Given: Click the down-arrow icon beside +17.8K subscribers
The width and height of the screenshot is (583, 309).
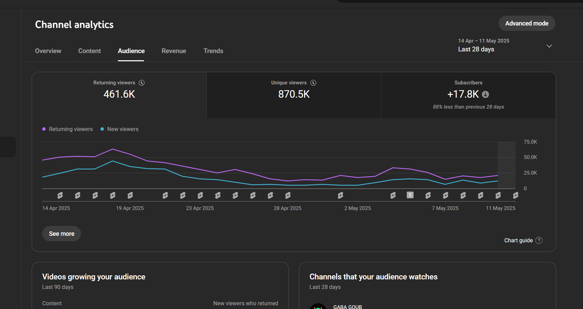Looking at the screenshot, I should click(486, 94).
